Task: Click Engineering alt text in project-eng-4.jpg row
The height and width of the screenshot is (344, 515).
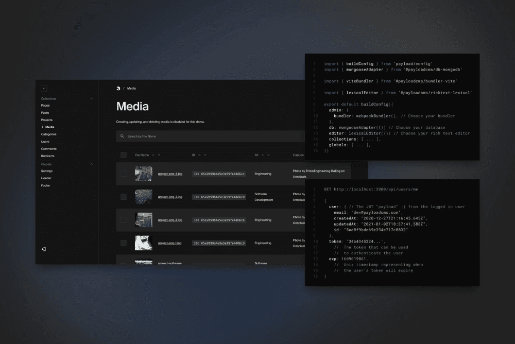Action: (263, 174)
